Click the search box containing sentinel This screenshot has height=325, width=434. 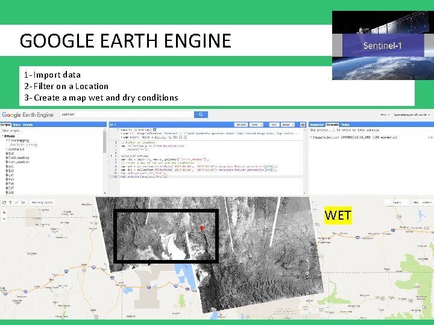pyautogui.click(x=127, y=114)
